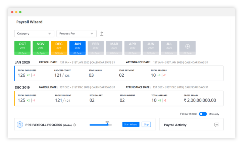This screenshot has height=146, width=243.
Task: Open the Category dropdown
Action: [34, 33]
